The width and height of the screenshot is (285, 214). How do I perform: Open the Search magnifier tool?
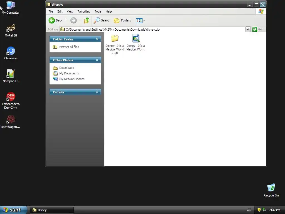[x=102, y=20]
